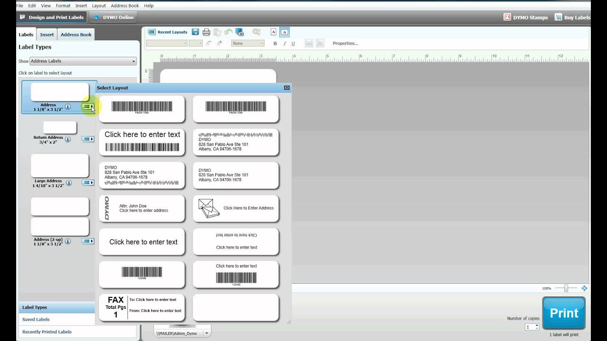Screen dimensions: 607x341
Task: Open the Recent Layouts list
Action: coord(168,32)
